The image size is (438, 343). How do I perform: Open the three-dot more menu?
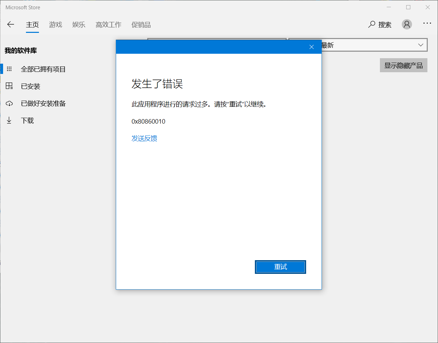pos(427,23)
